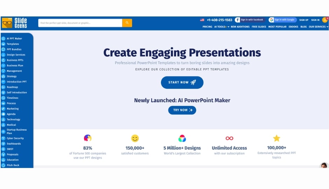This screenshot has height=189, width=329.
Task: Click the Pitch Deck sidebar icon
Action: click(x=3, y=165)
